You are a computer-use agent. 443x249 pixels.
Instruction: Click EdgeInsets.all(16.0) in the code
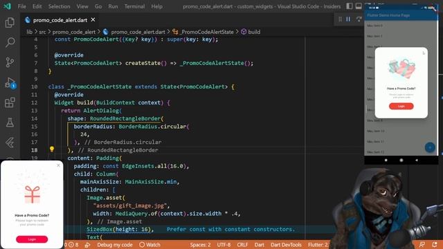(154, 166)
